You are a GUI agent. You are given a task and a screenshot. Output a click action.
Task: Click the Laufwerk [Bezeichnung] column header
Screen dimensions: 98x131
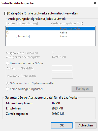pyautogui.click(x=22, y=23)
